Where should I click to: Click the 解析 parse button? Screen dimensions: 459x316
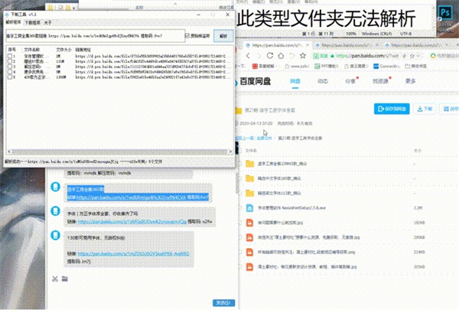pos(223,35)
